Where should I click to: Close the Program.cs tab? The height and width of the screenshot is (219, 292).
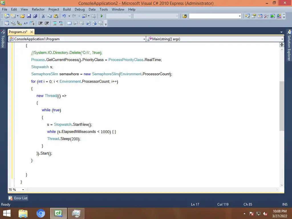(32, 32)
